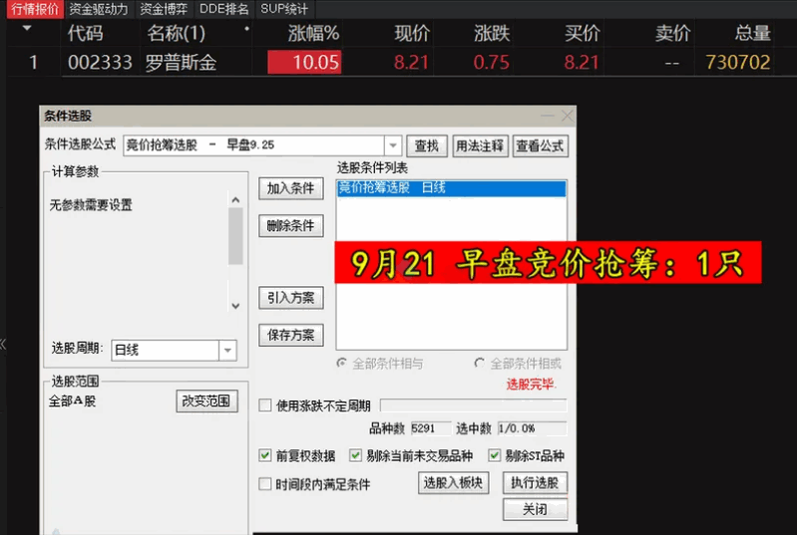Click the 10.05 gain percentage cell
This screenshot has height=535, width=797.
[304, 63]
